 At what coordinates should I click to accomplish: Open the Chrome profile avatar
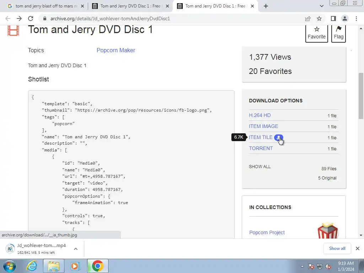(x=345, y=18)
